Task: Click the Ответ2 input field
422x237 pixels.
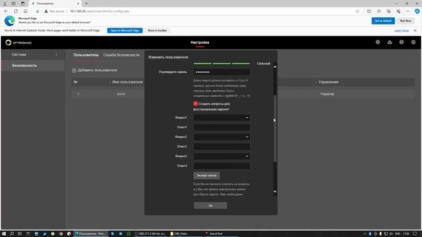Action: point(222,146)
